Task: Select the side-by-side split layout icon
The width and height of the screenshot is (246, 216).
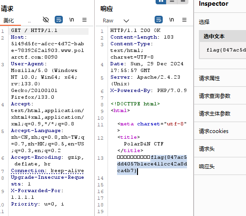Action: coord(161,1)
